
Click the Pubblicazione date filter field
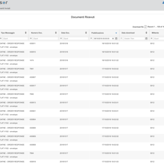[x=102, y=39]
